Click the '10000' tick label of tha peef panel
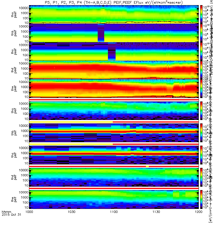Image resolution: width=213 pixels, height=228 pixels. click(x=24, y=8)
